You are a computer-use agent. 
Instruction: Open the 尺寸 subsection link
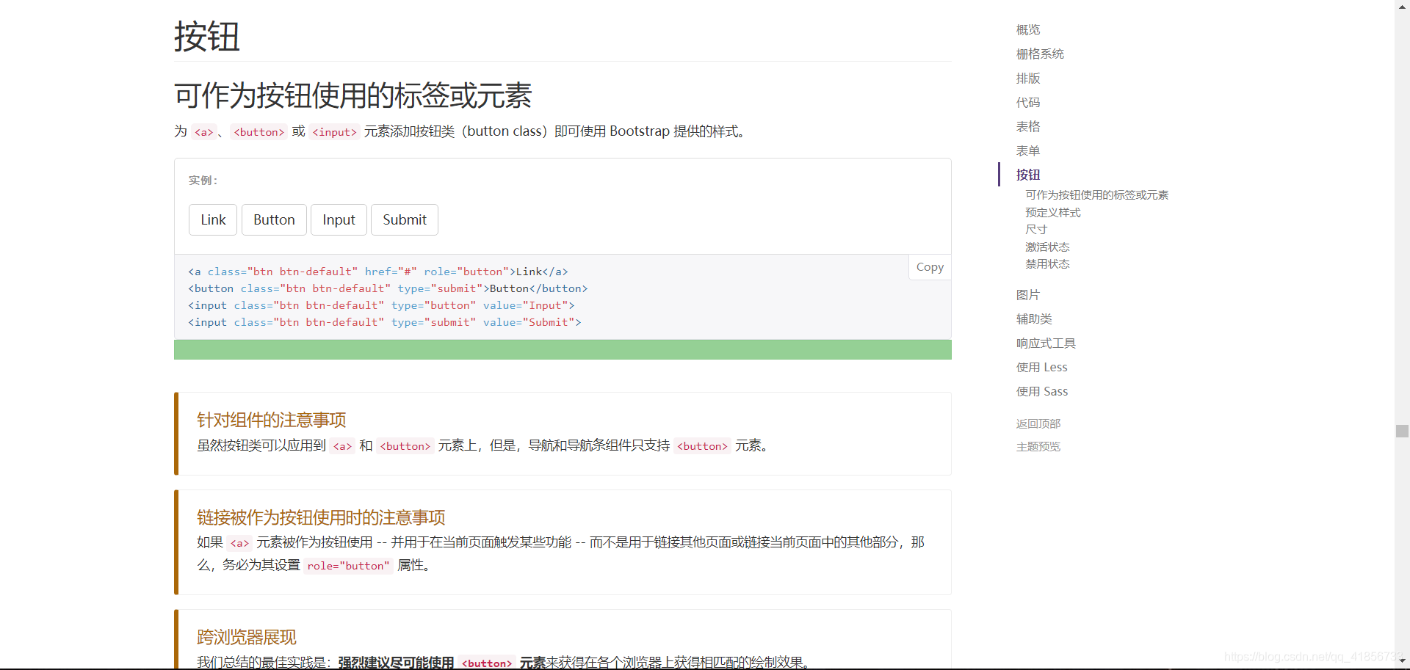[1035, 229]
